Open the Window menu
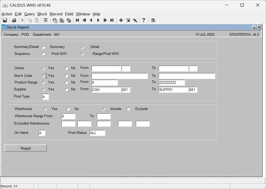The height and width of the screenshot is (189, 266). (83, 14)
